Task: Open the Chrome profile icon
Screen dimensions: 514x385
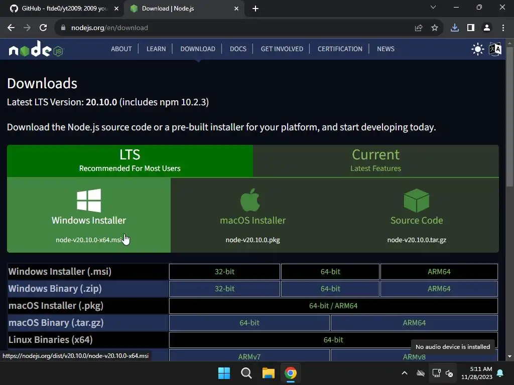Action: [x=487, y=28]
